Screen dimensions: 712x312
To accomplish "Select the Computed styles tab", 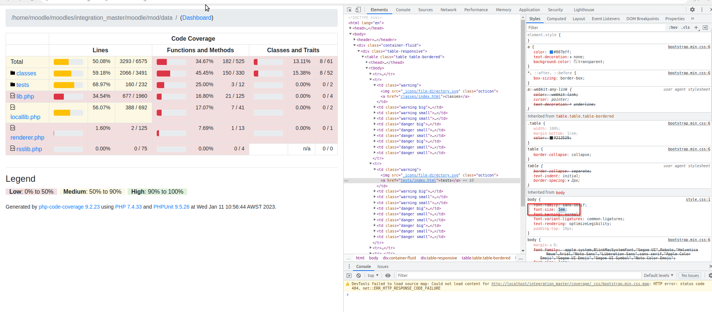I will [x=556, y=19].
